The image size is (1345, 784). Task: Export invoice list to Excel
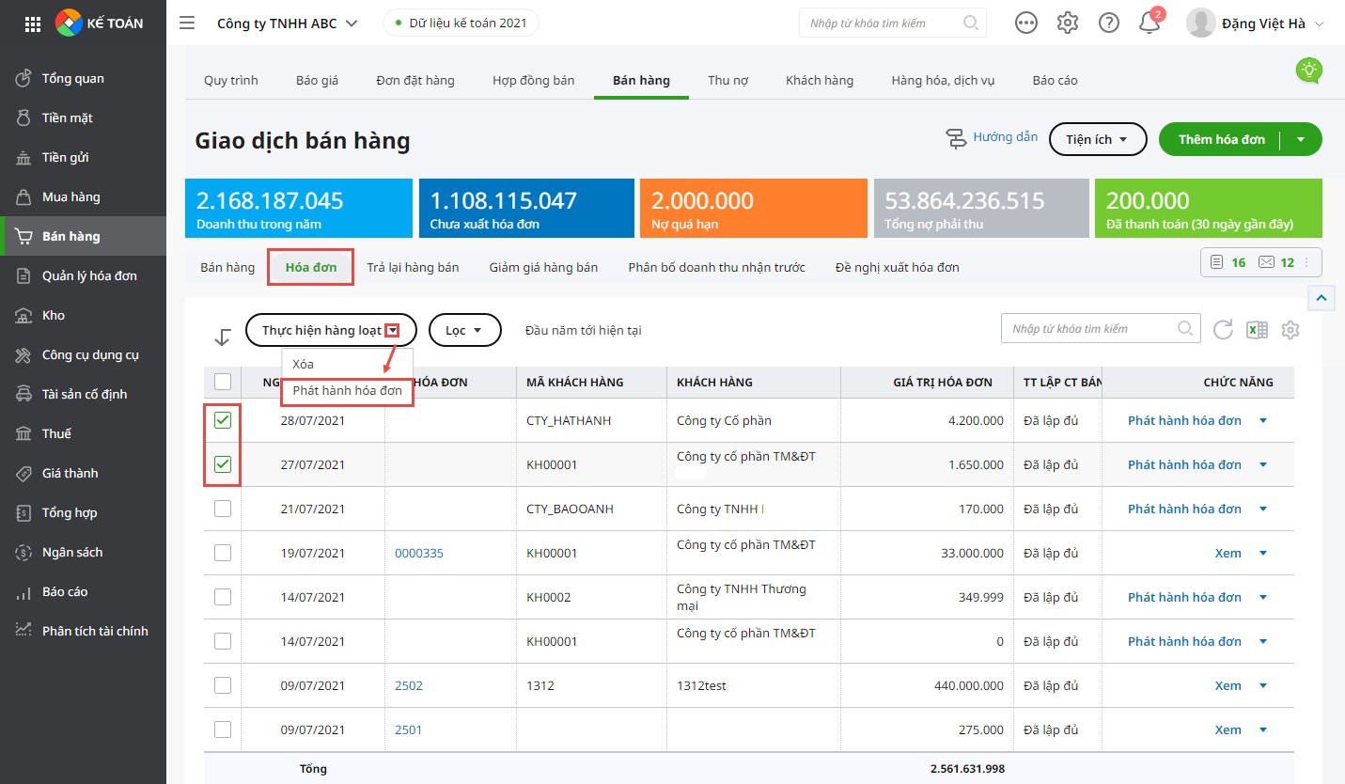[1257, 330]
